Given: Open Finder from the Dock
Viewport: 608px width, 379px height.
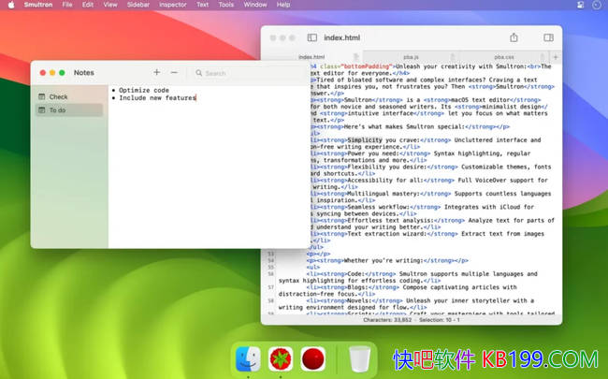Looking at the screenshot, I should pos(248,358).
